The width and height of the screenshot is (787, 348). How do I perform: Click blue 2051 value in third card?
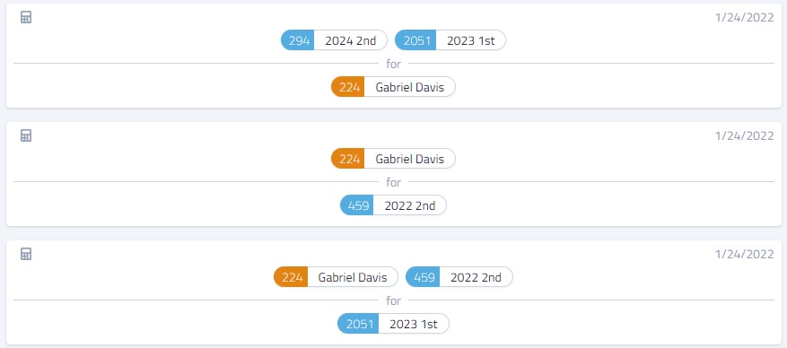(x=358, y=324)
